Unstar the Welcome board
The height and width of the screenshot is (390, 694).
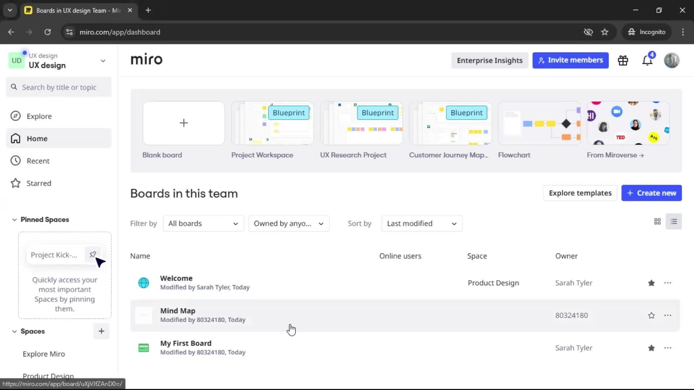pyautogui.click(x=651, y=283)
